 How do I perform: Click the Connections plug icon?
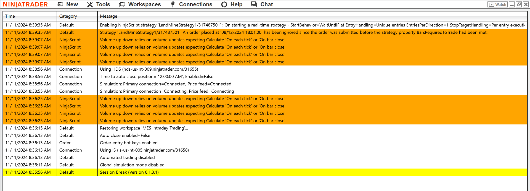coord(173,4)
